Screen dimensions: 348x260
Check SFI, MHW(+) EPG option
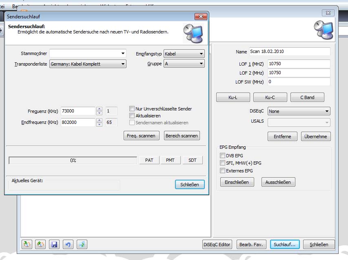coord(222,163)
